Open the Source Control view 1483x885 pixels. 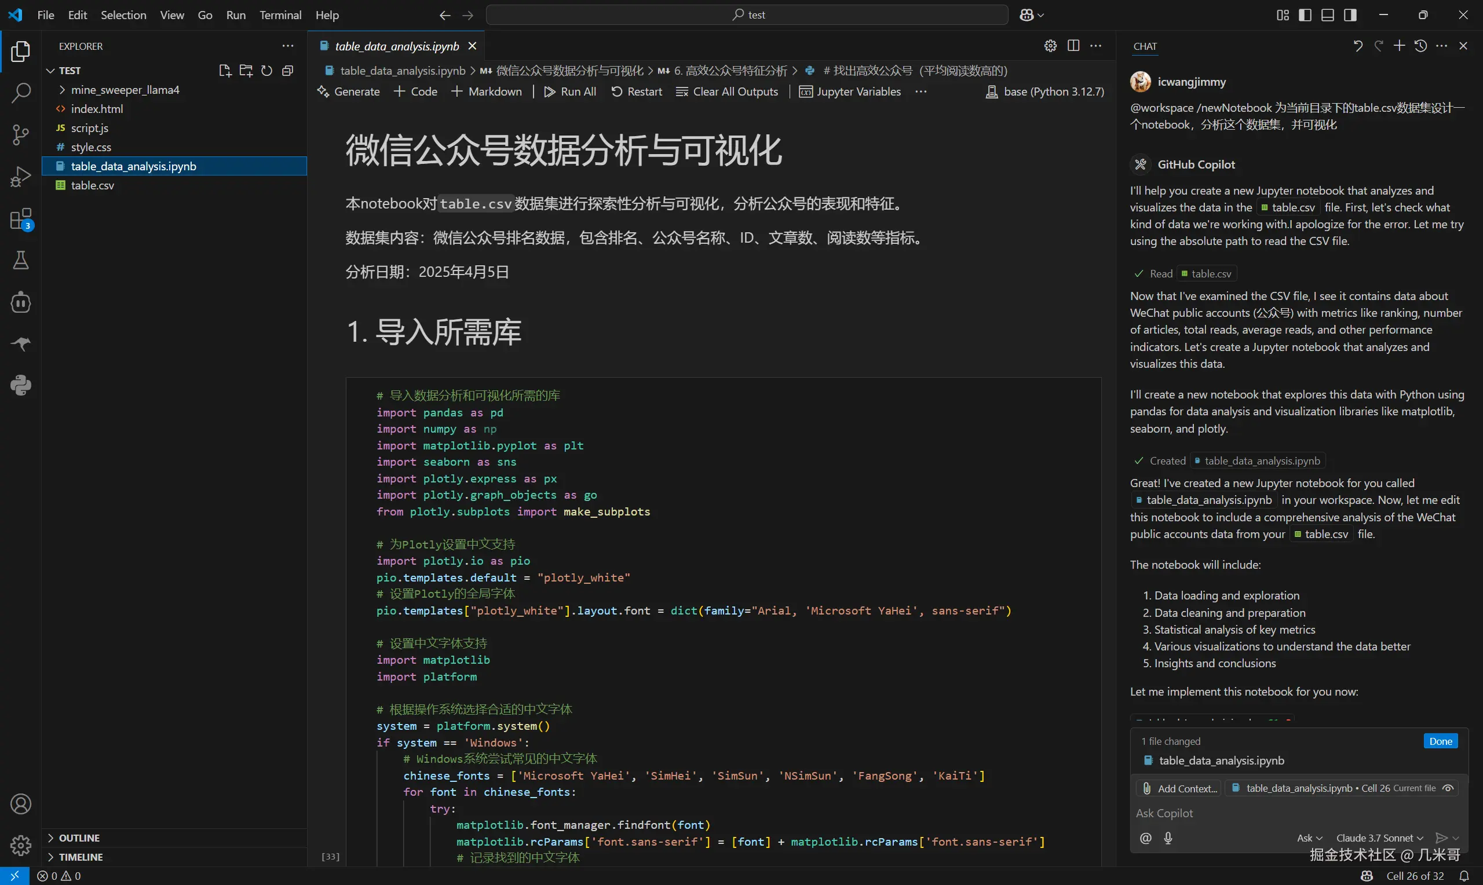click(21, 135)
